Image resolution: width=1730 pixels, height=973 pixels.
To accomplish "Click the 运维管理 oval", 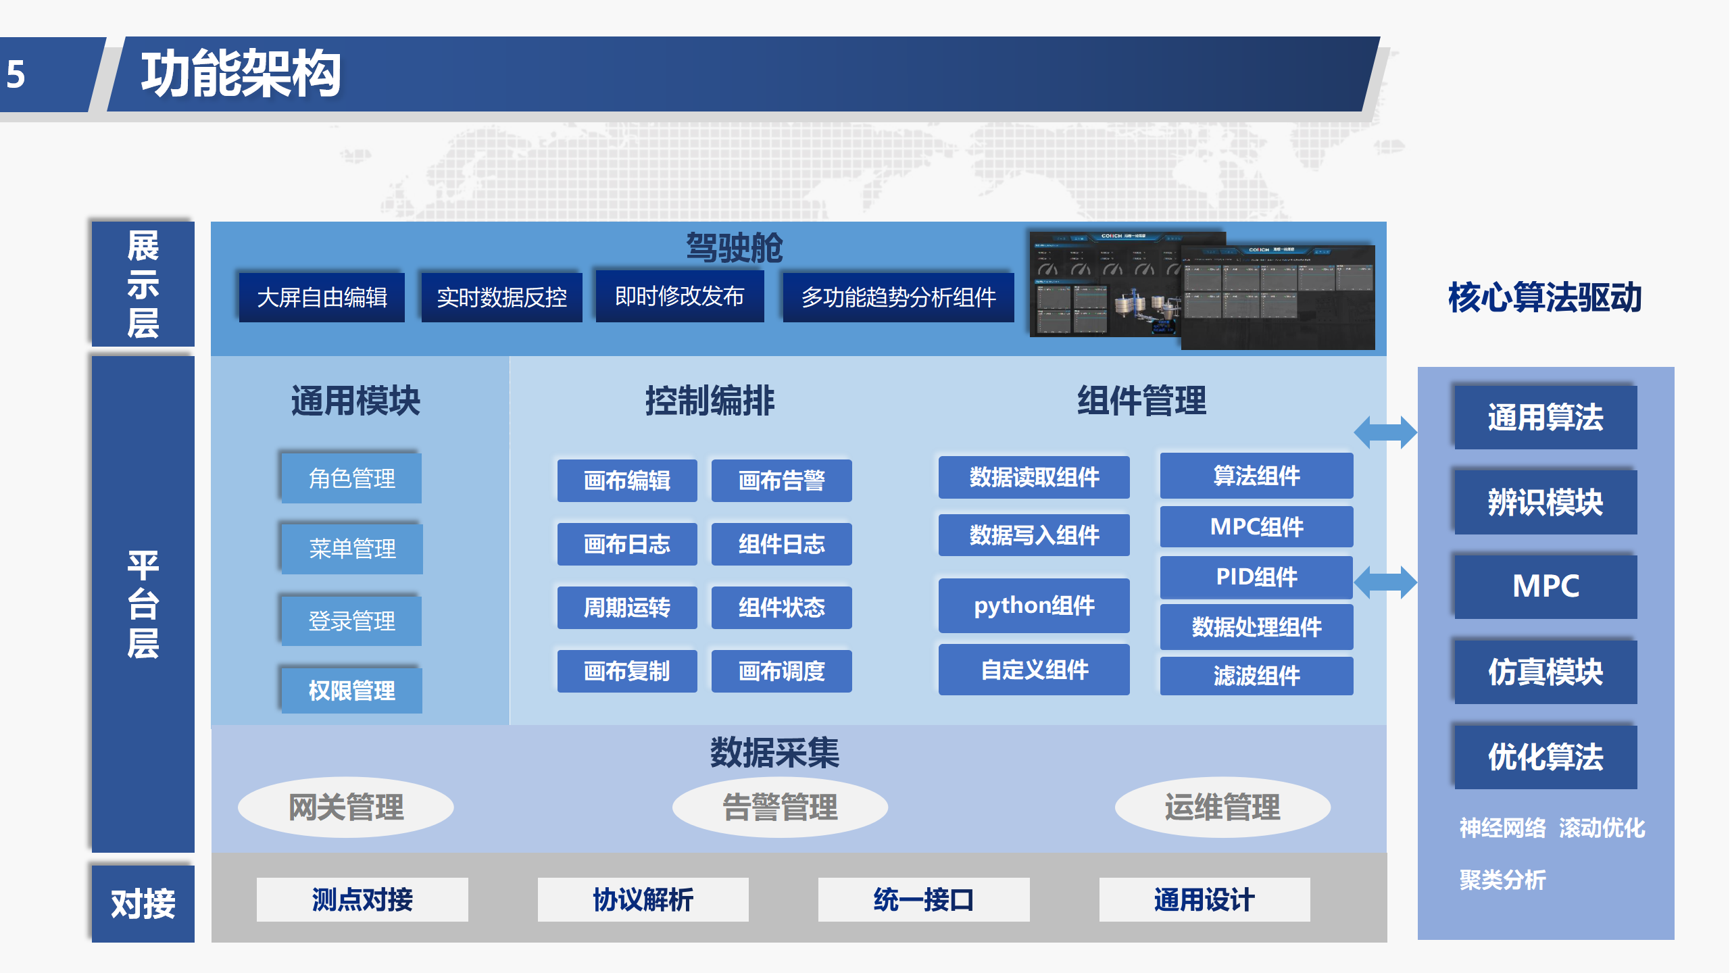I will [1222, 807].
